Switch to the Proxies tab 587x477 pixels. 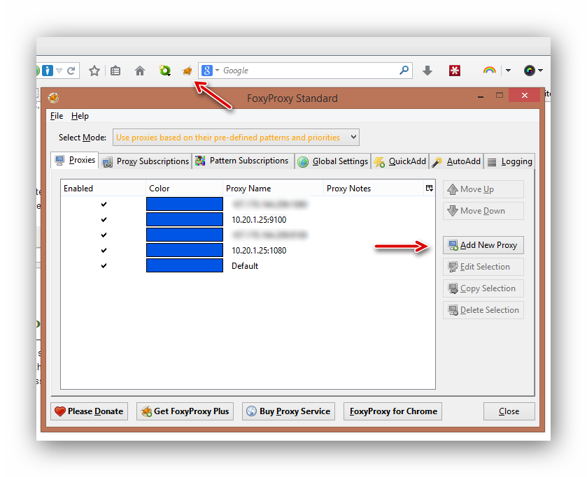click(x=75, y=160)
